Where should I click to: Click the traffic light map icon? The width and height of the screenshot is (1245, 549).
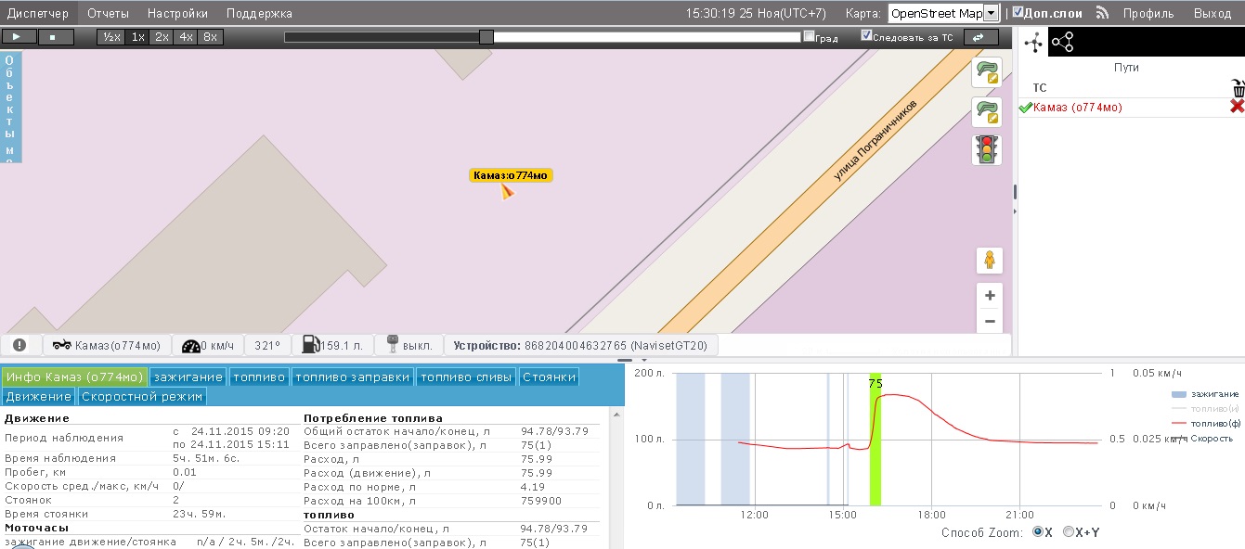[x=986, y=149]
